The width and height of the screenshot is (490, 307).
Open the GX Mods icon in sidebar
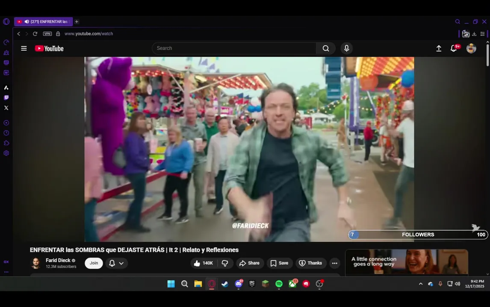click(6, 72)
